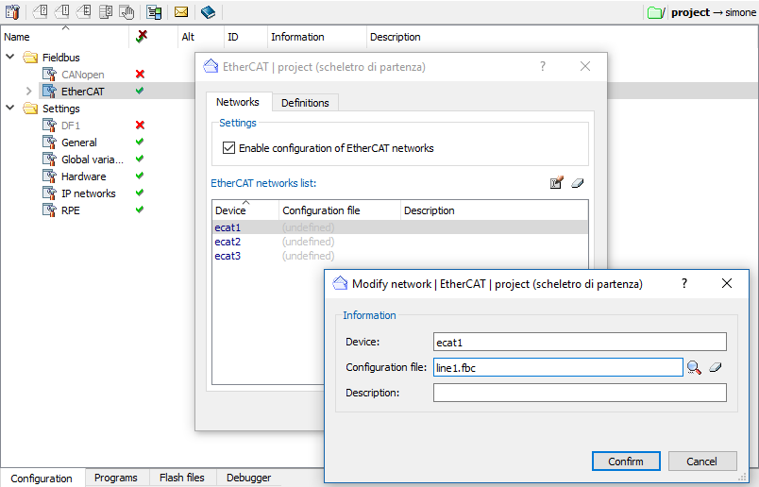
Task: Browse for configuration file with magnifier icon
Action: [694, 367]
